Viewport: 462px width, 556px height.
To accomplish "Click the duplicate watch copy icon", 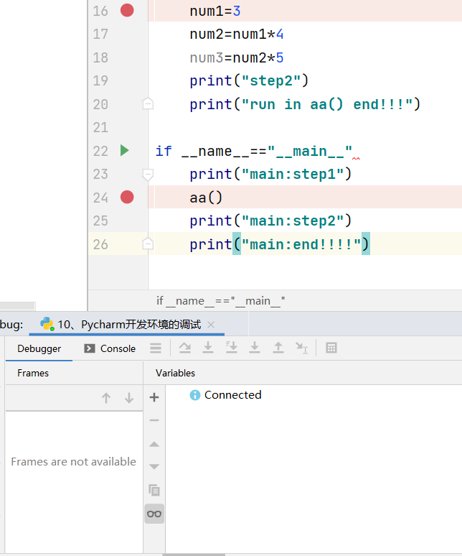I will pos(154,490).
